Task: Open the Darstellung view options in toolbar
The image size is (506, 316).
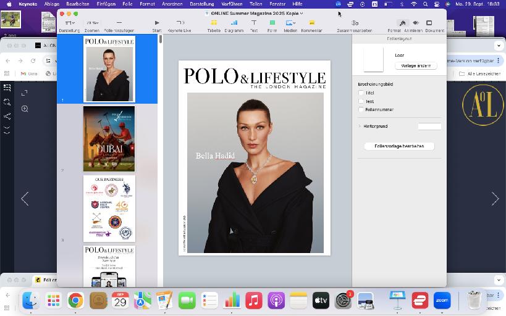Action: coord(69,23)
